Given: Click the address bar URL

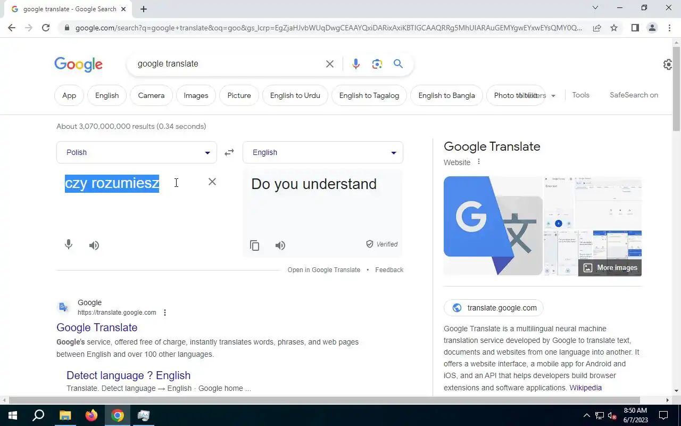Looking at the screenshot, I should click(328, 28).
